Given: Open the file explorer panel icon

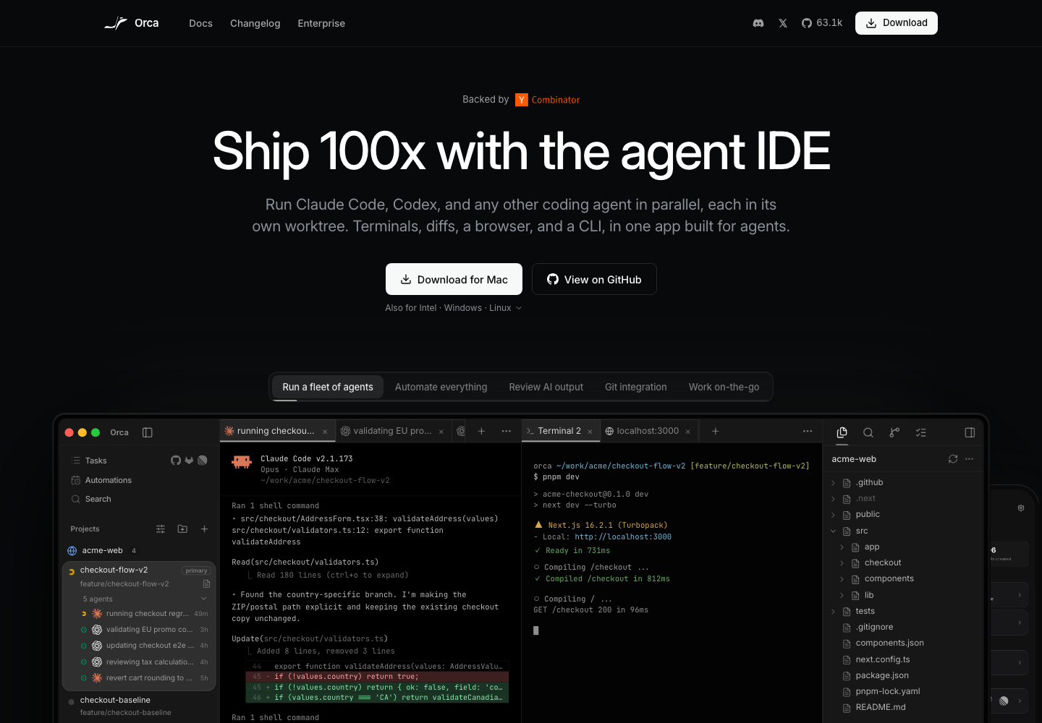Looking at the screenshot, I should (842, 432).
